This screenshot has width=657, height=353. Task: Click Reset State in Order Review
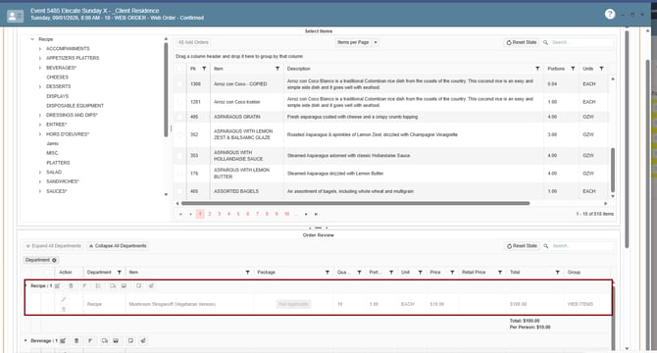522,246
